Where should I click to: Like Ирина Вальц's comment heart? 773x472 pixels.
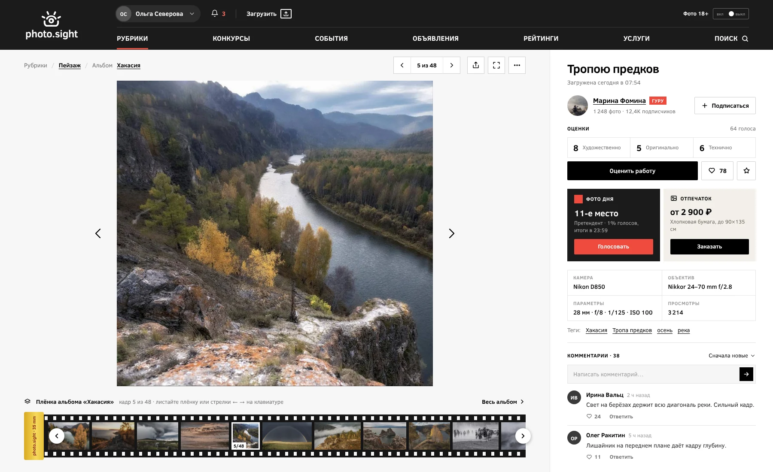coord(589,416)
